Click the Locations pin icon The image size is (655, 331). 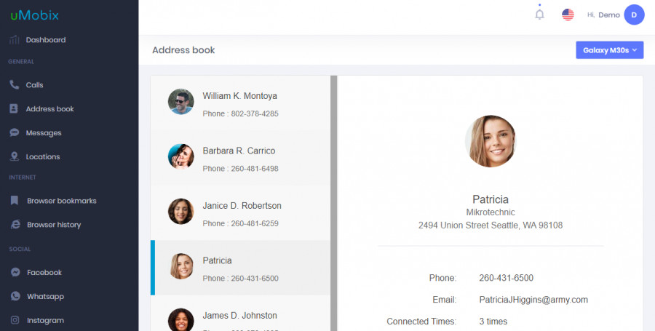(x=15, y=156)
